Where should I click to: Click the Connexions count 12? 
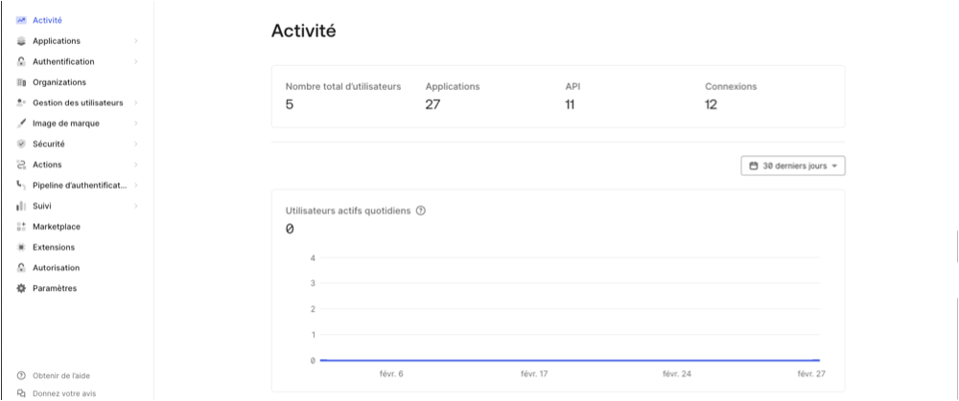[712, 105]
